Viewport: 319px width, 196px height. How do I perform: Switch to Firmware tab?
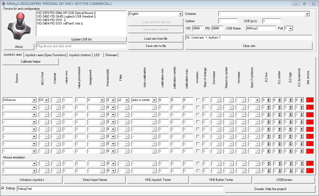point(111,55)
